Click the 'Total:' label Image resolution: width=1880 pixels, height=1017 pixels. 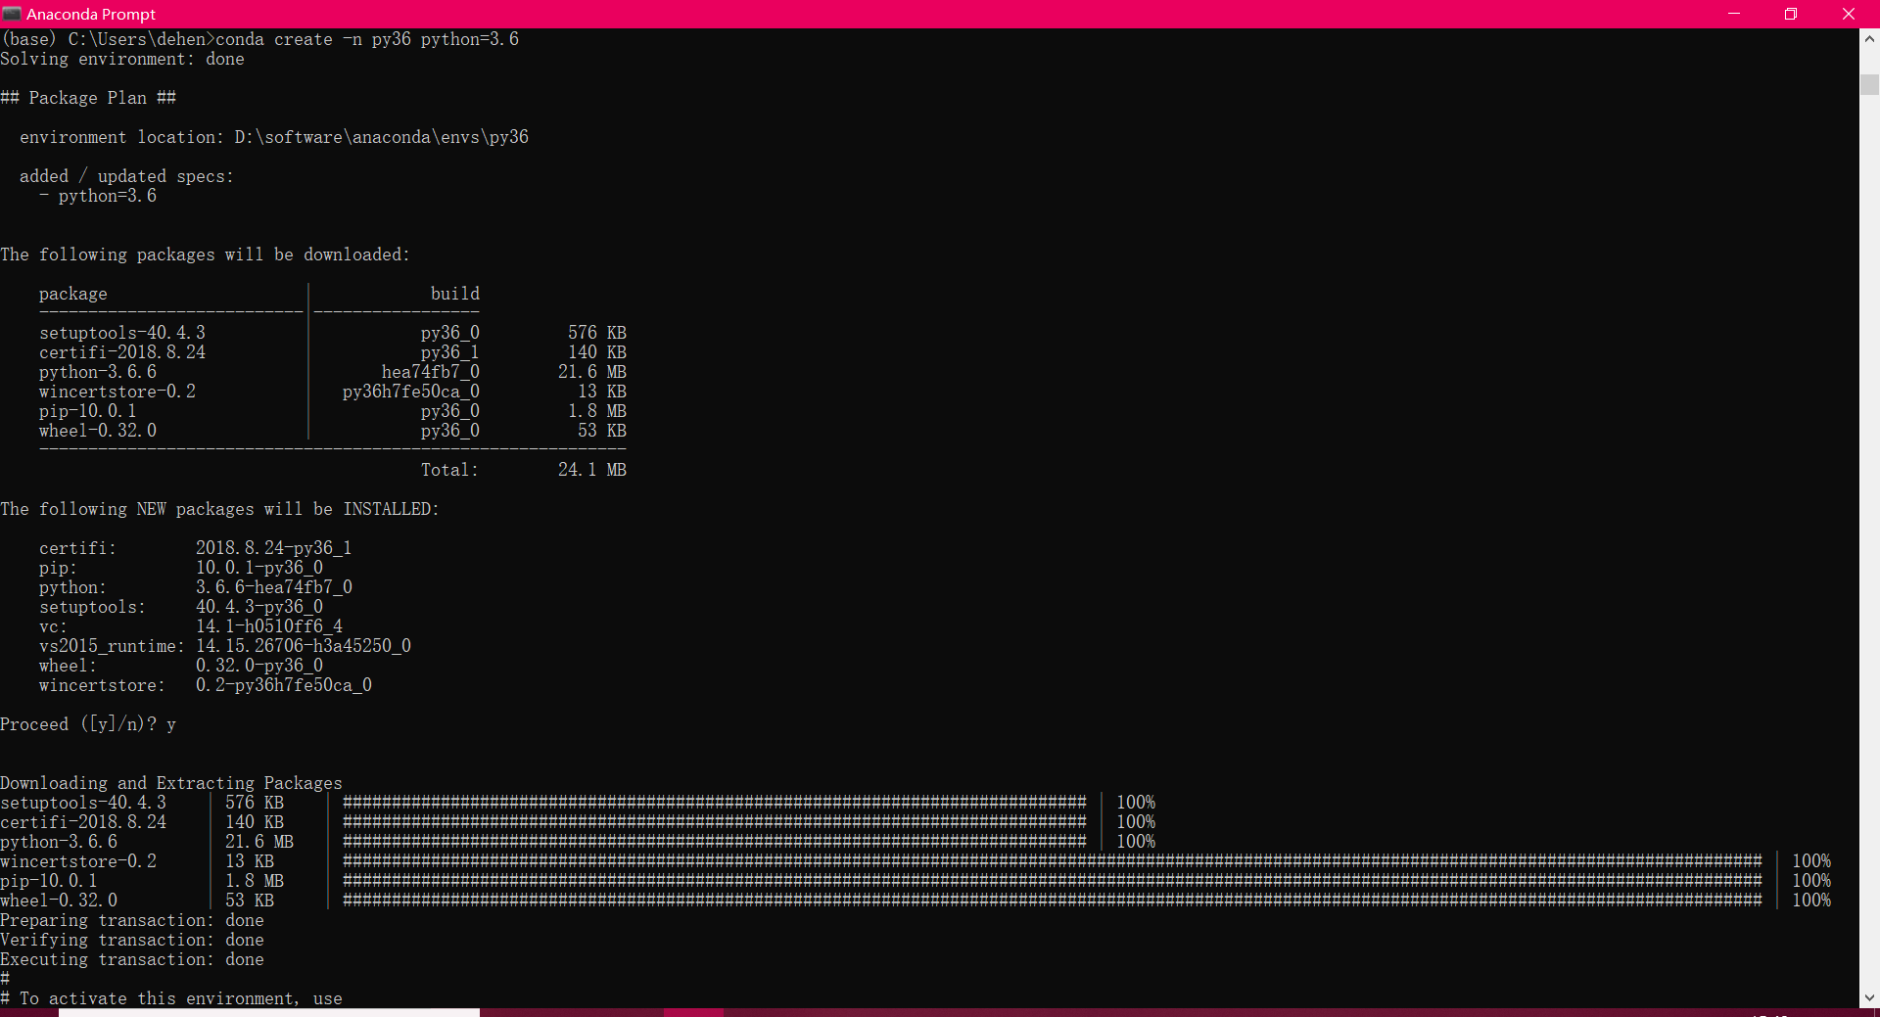pos(450,470)
